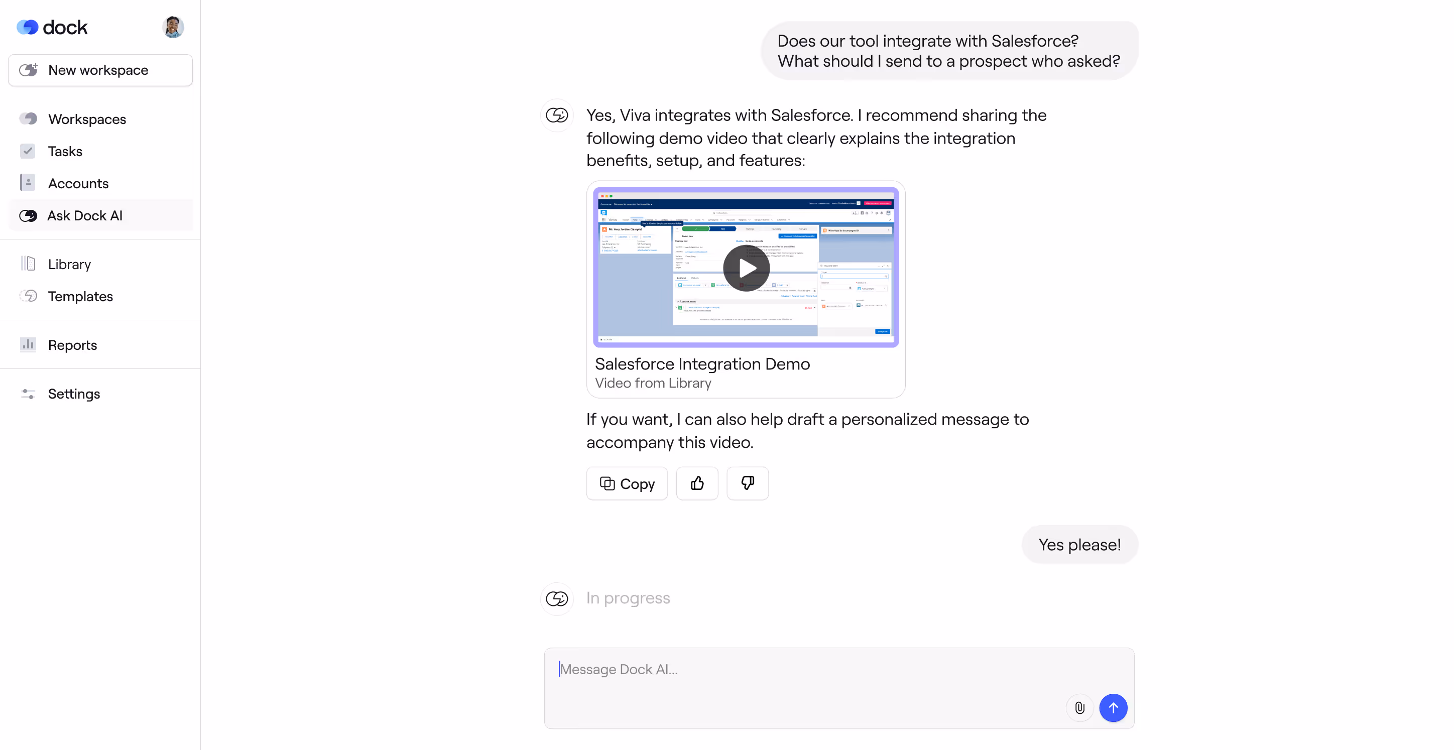Copy the AI response

pos(627,483)
